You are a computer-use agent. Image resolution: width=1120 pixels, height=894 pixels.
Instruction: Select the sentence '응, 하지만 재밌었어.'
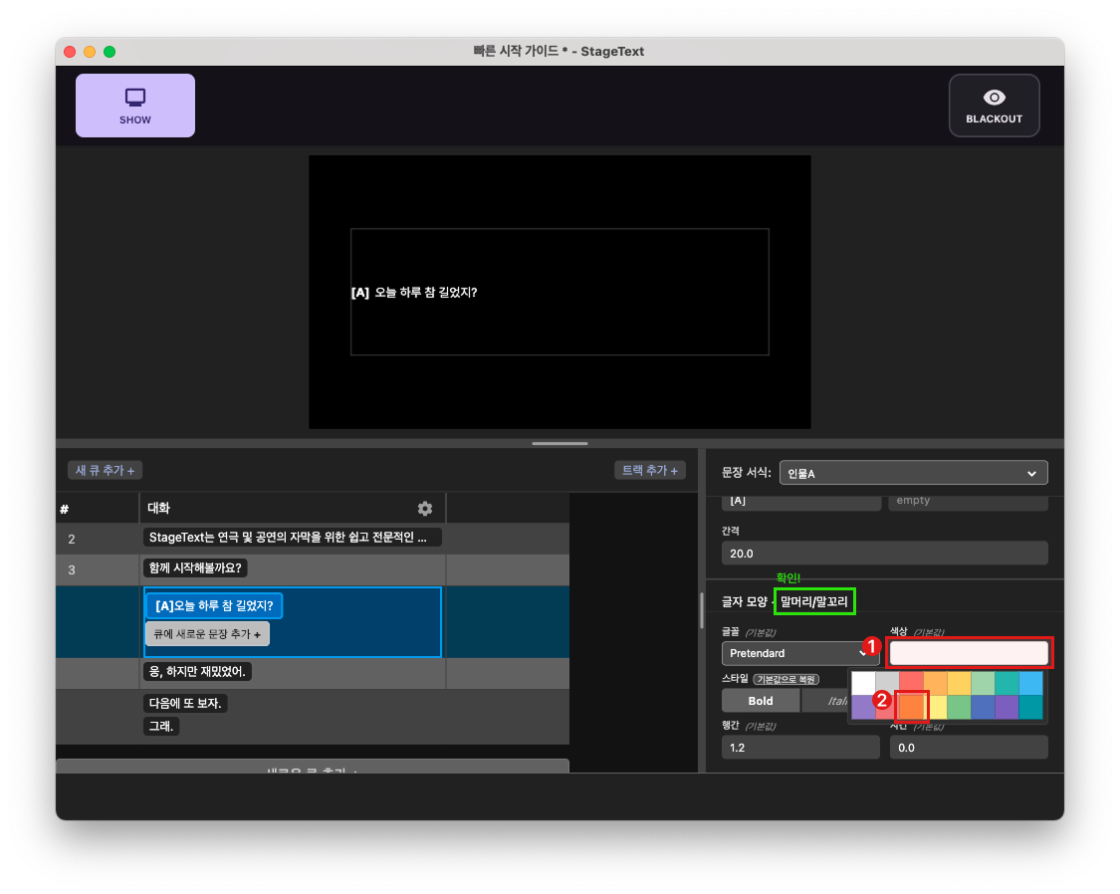(x=196, y=672)
